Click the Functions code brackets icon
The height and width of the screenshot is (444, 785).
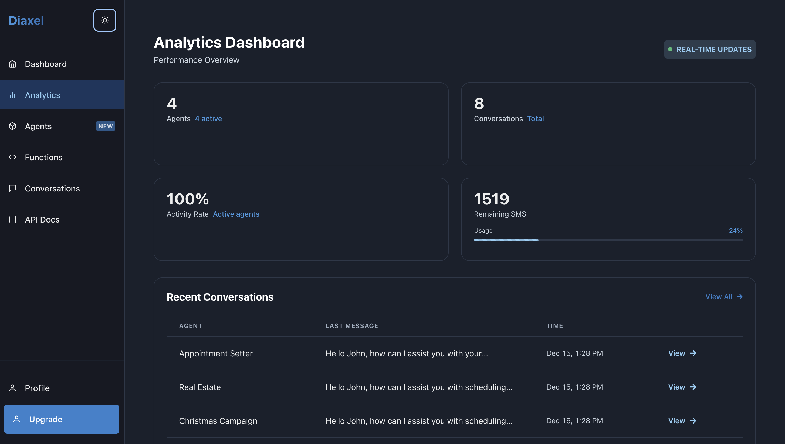(12, 157)
